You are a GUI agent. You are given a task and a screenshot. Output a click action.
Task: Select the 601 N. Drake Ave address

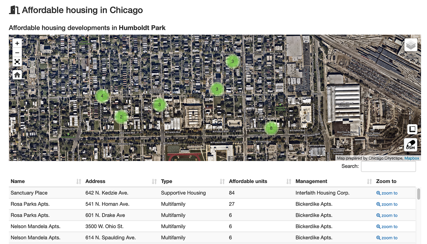pyautogui.click(x=105, y=215)
